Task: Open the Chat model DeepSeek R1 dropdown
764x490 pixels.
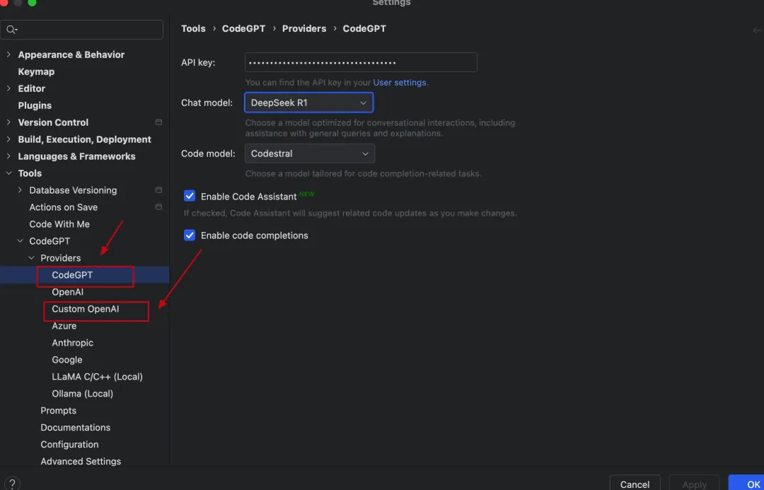Action: (309, 103)
